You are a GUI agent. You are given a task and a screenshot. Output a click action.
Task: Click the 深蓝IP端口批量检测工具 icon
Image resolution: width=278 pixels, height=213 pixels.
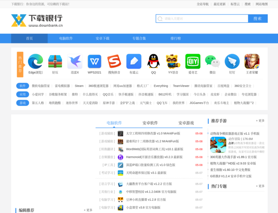click(120, 165)
